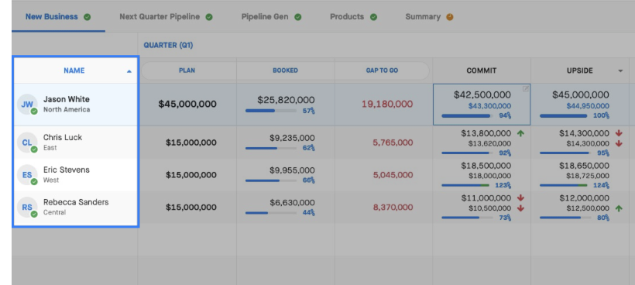Click the $43,300,000 commit sub-value

(x=489, y=106)
